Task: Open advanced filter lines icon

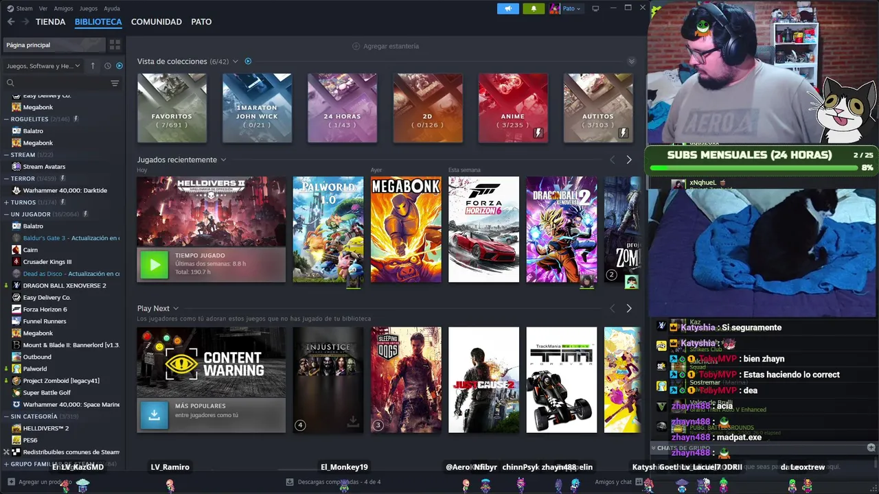Action: pyautogui.click(x=115, y=83)
